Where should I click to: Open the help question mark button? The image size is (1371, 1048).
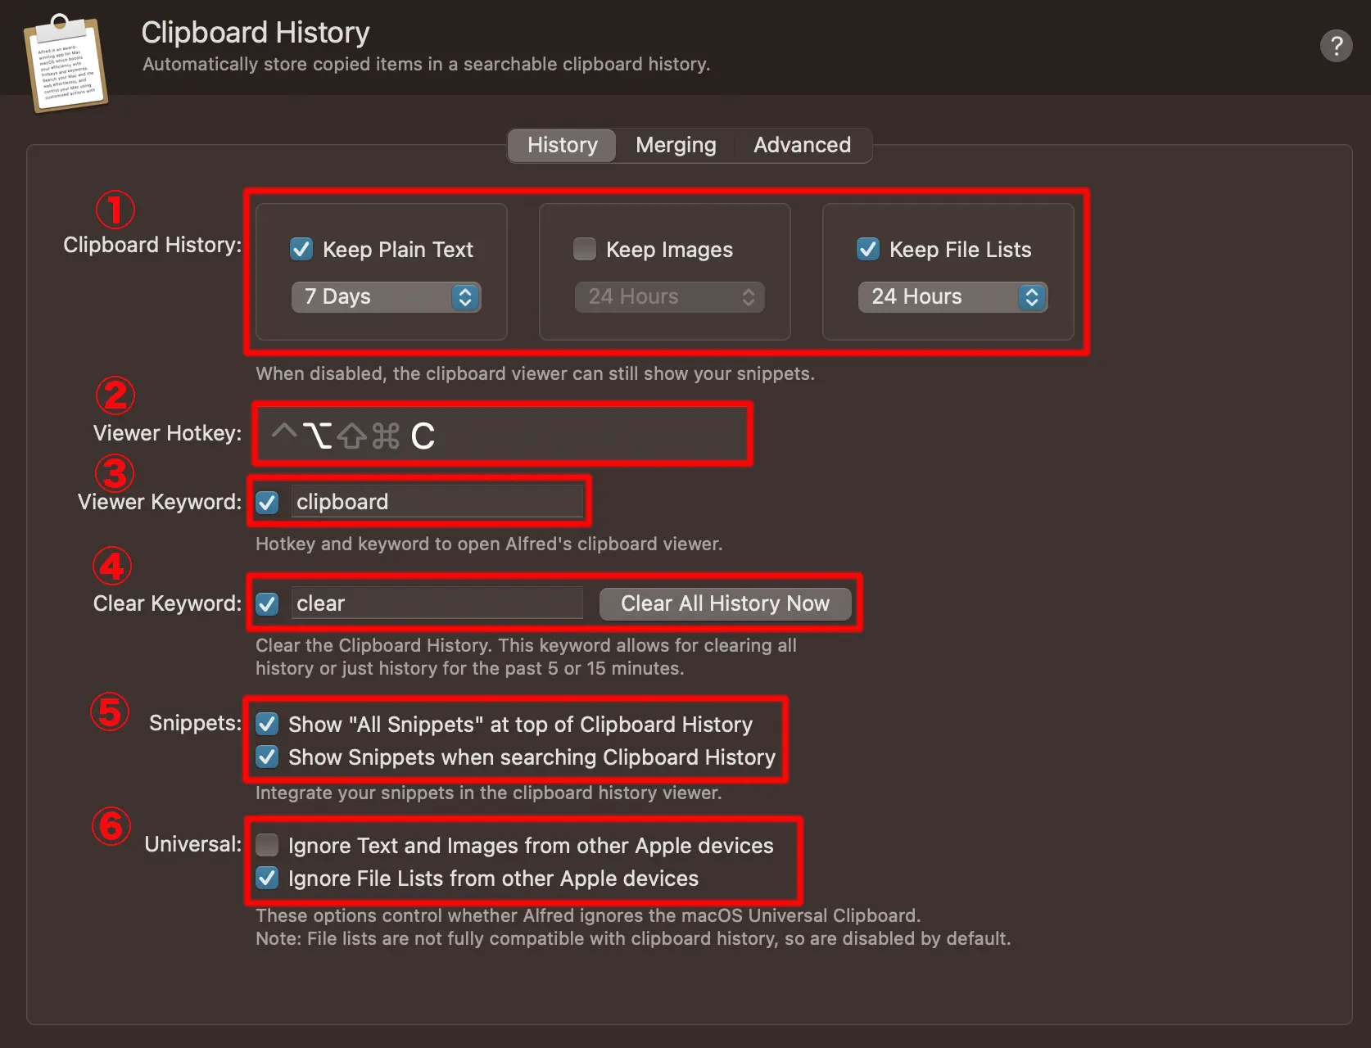tap(1336, 46)
